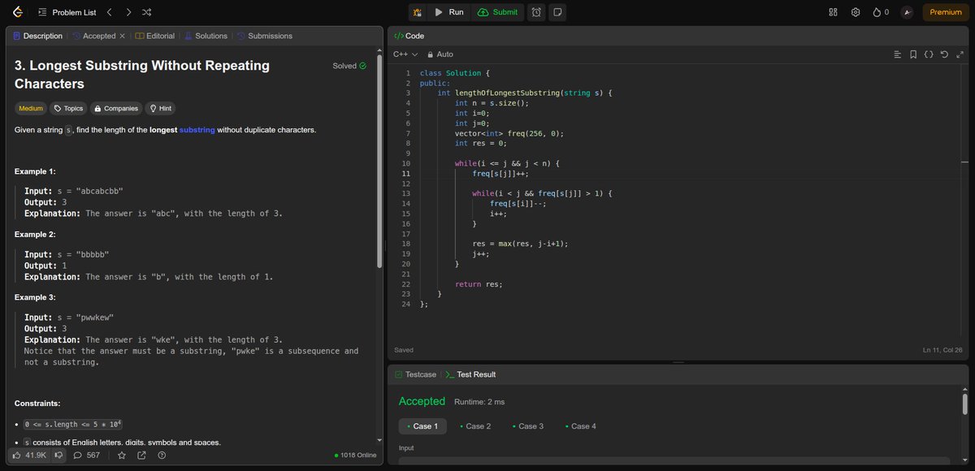Show the Topics tag
This screenshot has width=975, height=471.
(68, 108)
